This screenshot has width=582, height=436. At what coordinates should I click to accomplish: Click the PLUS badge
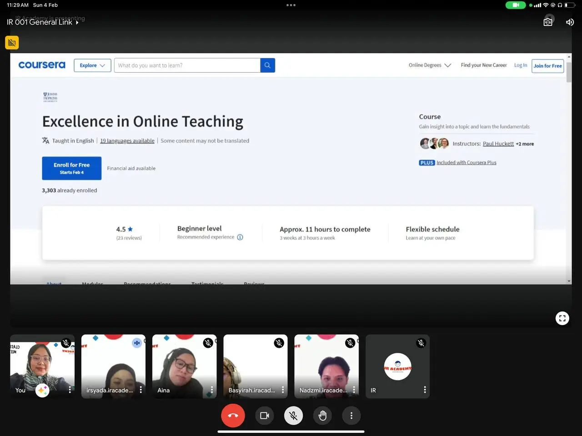click(427, 162)
